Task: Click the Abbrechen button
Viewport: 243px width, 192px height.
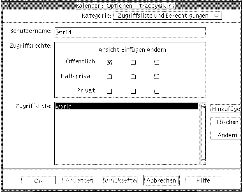Action: pyautogui.click(x=161, y=180)
